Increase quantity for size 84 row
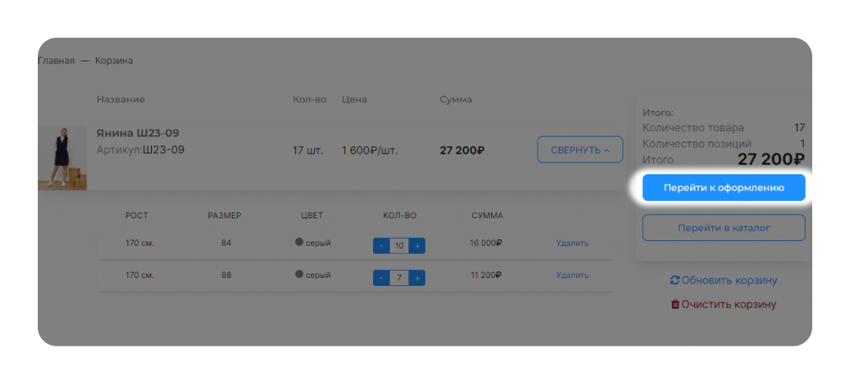The image size is (850, 384). tap(417, 246)
